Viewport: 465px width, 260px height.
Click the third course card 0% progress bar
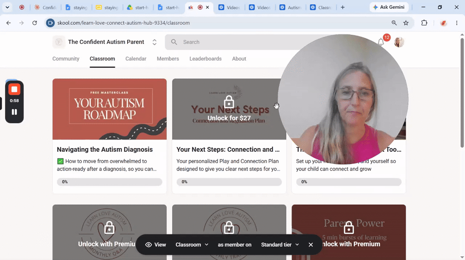click(349, 182)
